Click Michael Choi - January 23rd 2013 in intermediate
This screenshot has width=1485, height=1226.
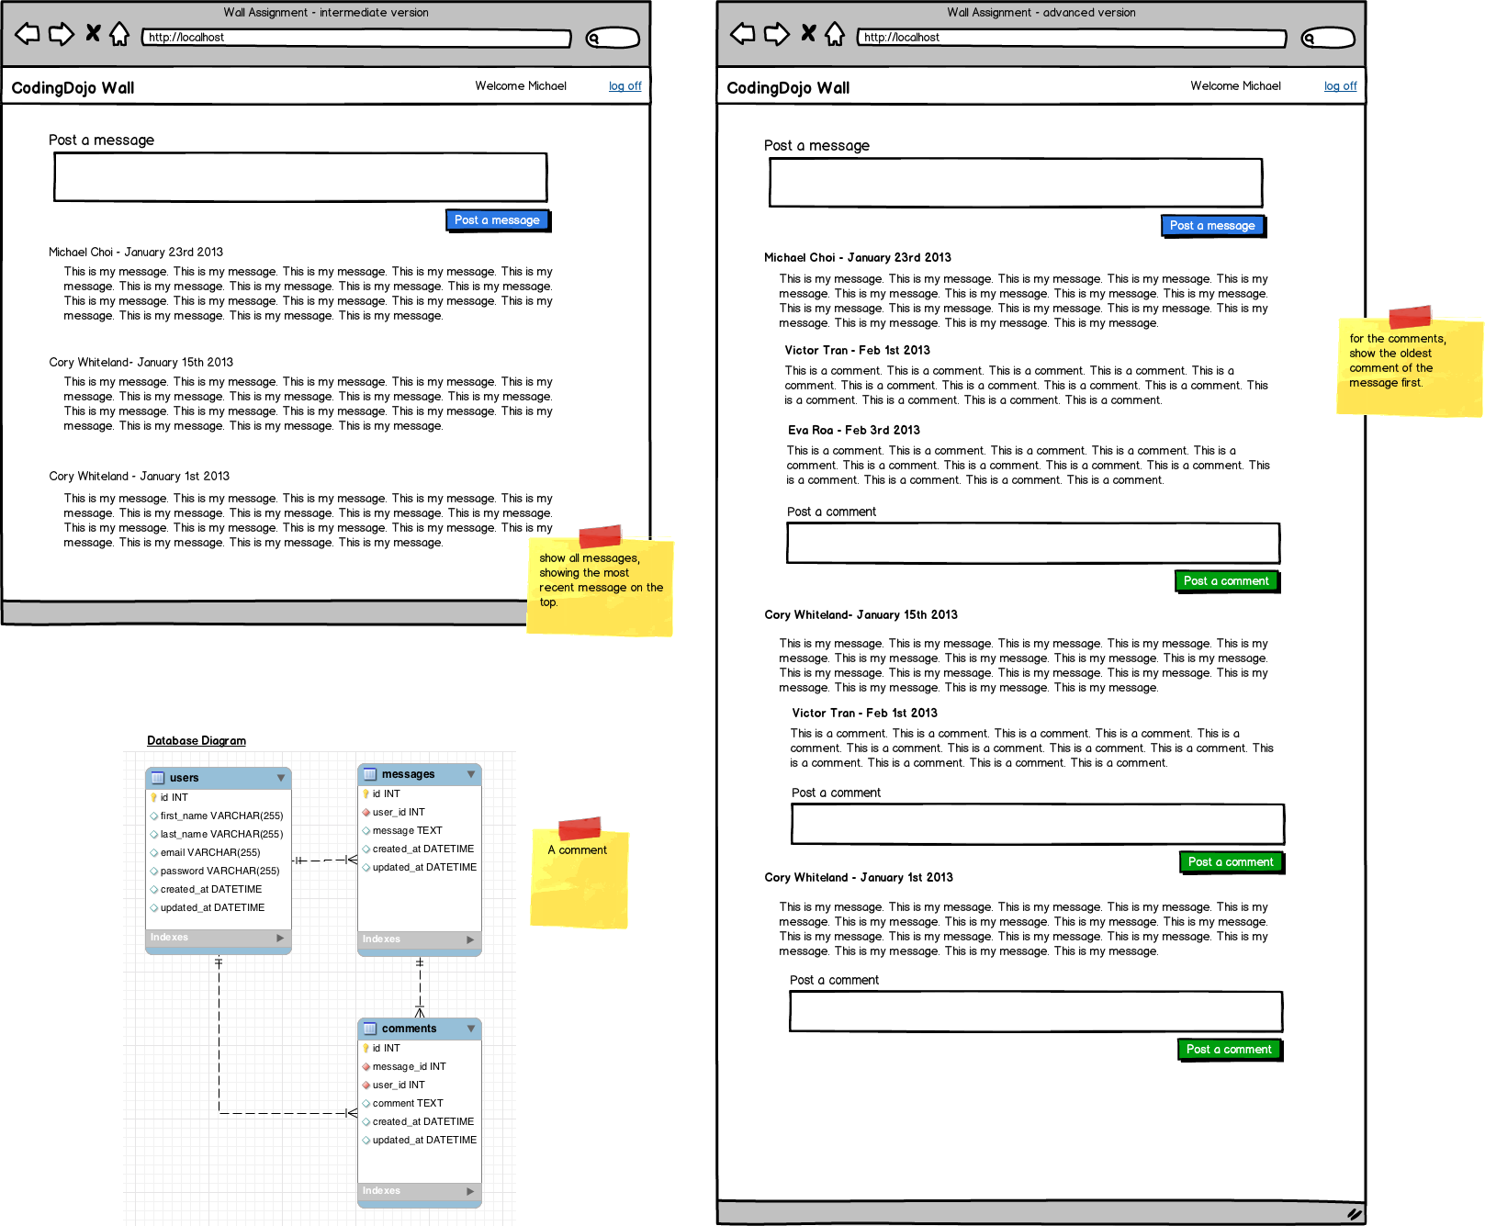(136, 252)
